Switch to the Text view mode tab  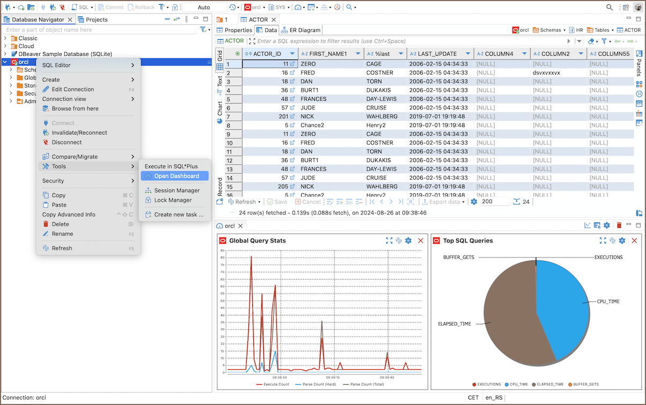[x=219, y=82]
